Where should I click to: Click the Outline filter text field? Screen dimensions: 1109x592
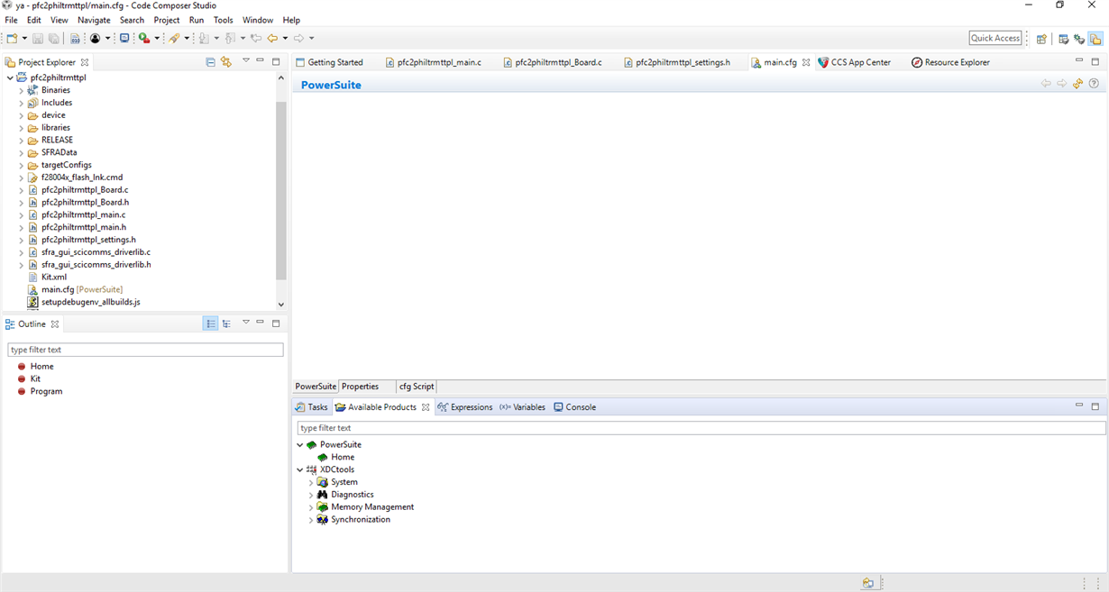145,350
